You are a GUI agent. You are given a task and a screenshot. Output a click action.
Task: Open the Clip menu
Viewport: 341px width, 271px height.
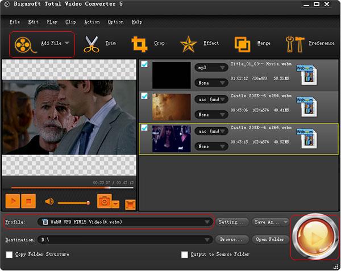[x=70, y=22]
